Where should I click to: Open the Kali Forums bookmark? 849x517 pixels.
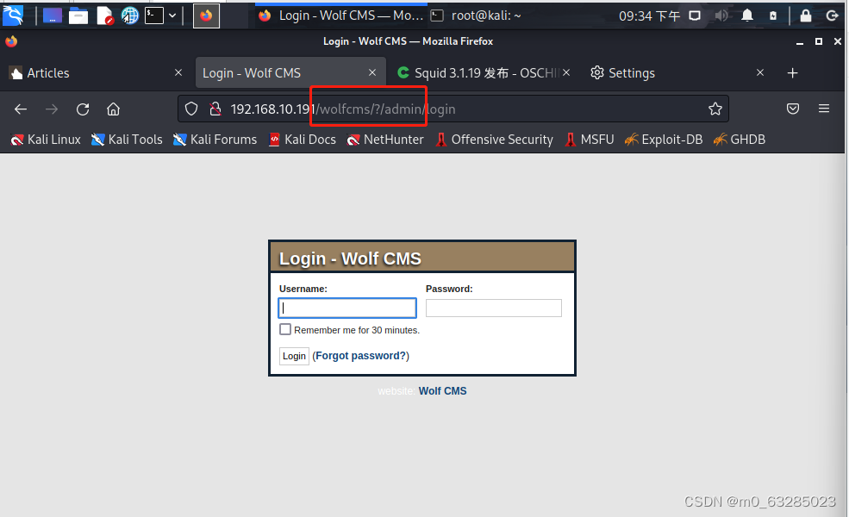pos(215,140)
